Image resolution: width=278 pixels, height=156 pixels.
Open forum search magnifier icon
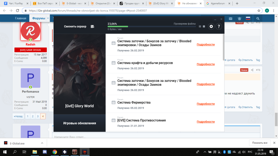click(x=258, y=19)
